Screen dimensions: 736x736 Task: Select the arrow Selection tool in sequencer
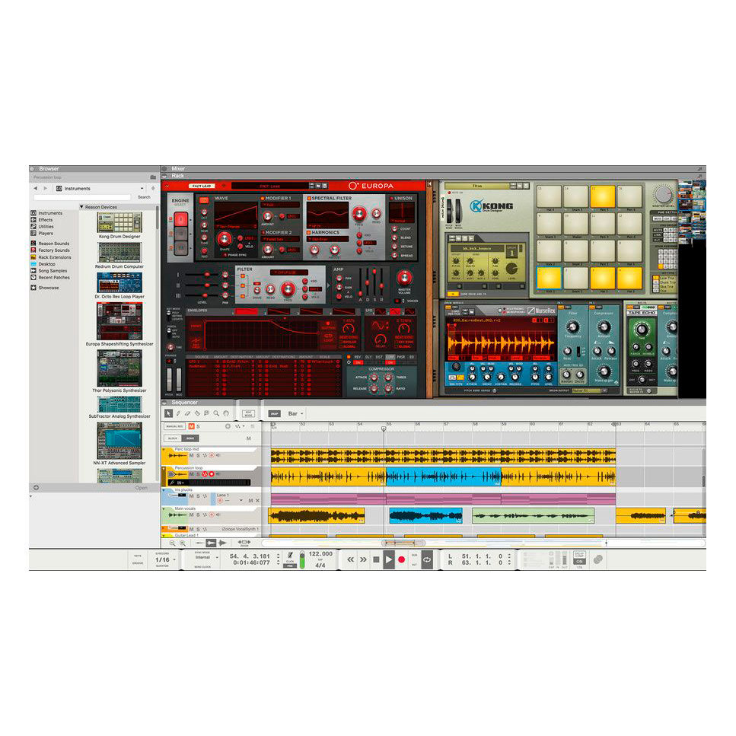pos(168,413)
